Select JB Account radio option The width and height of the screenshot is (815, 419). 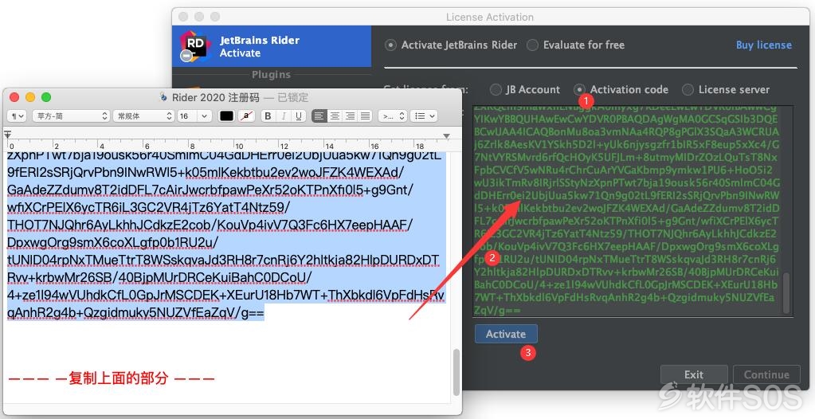click(496, 89)
